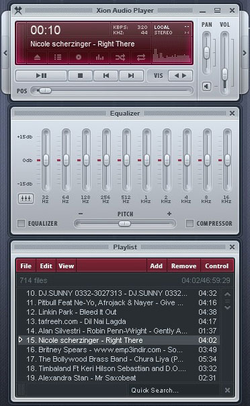Skip to the previous track
This screenshot has height=406, width=250.
tap(106, 75)
